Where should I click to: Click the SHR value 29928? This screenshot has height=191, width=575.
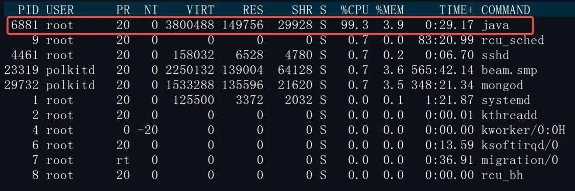click(295, 25)
